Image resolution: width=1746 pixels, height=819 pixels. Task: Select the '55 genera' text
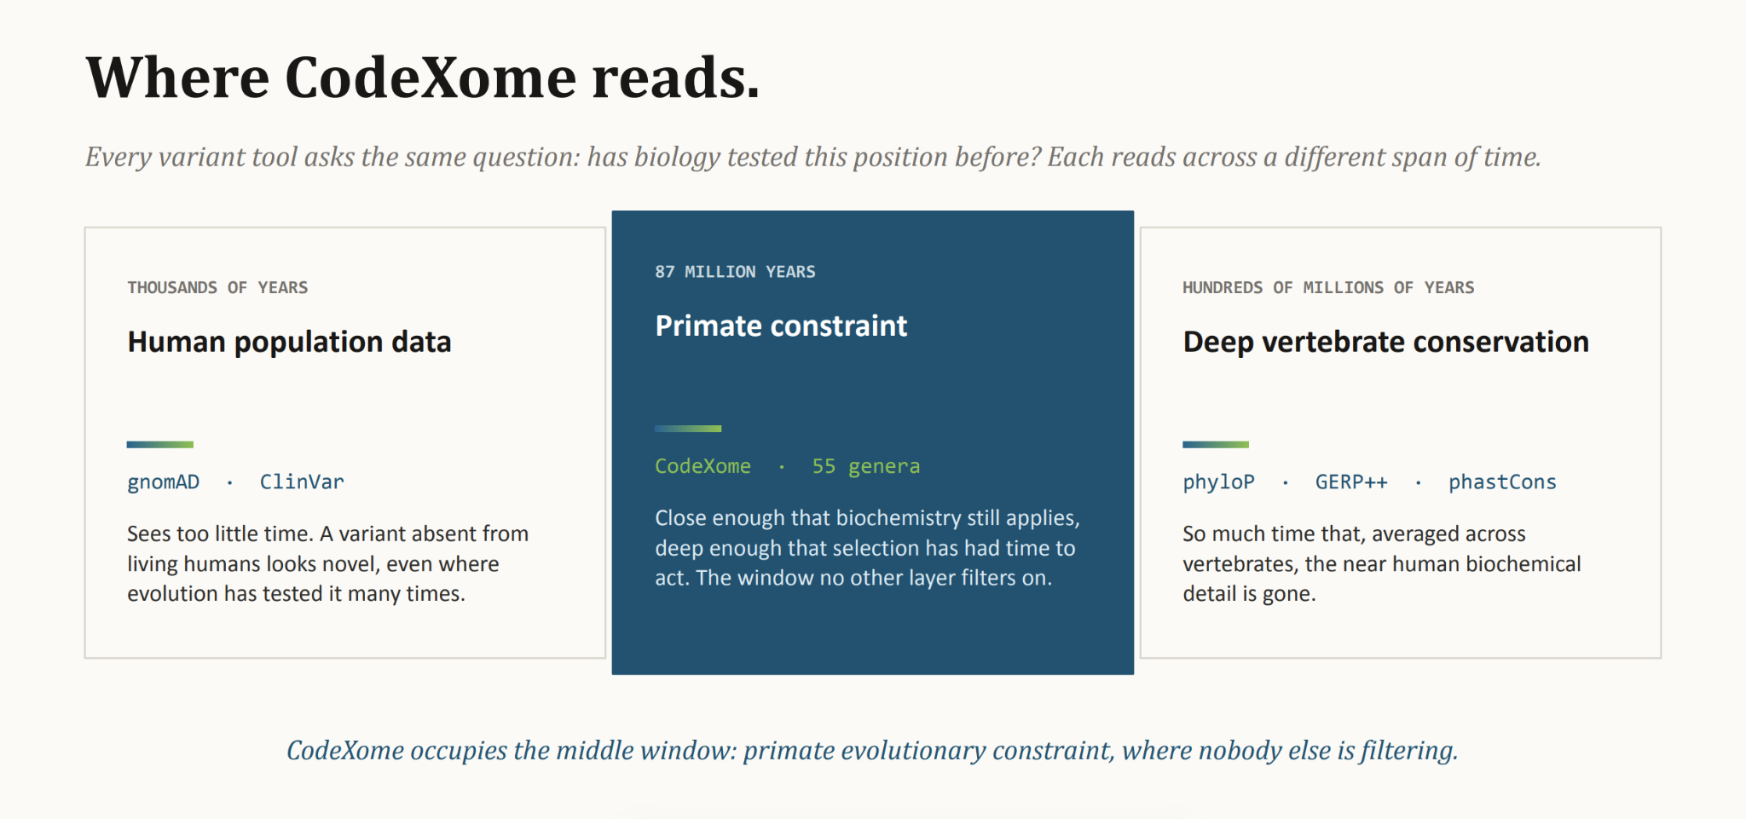[865, 466]
